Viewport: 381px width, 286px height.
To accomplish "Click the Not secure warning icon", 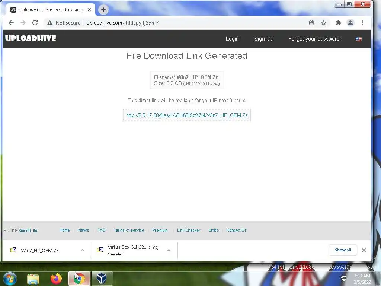I will click(50, 23).
